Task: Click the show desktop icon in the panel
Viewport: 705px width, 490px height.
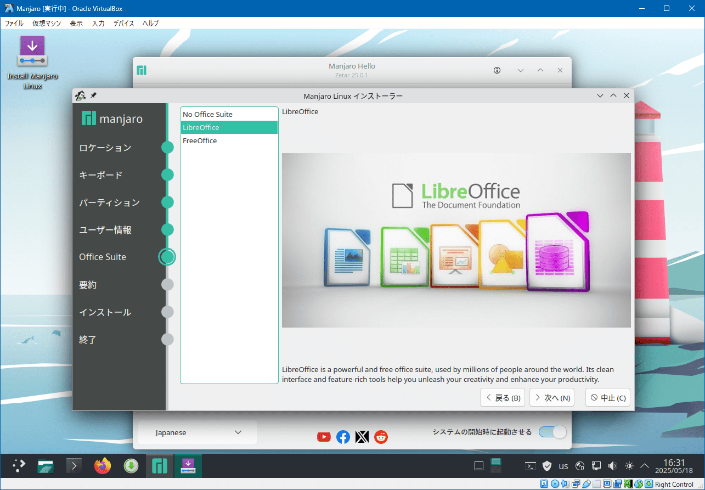Action: 479,466
